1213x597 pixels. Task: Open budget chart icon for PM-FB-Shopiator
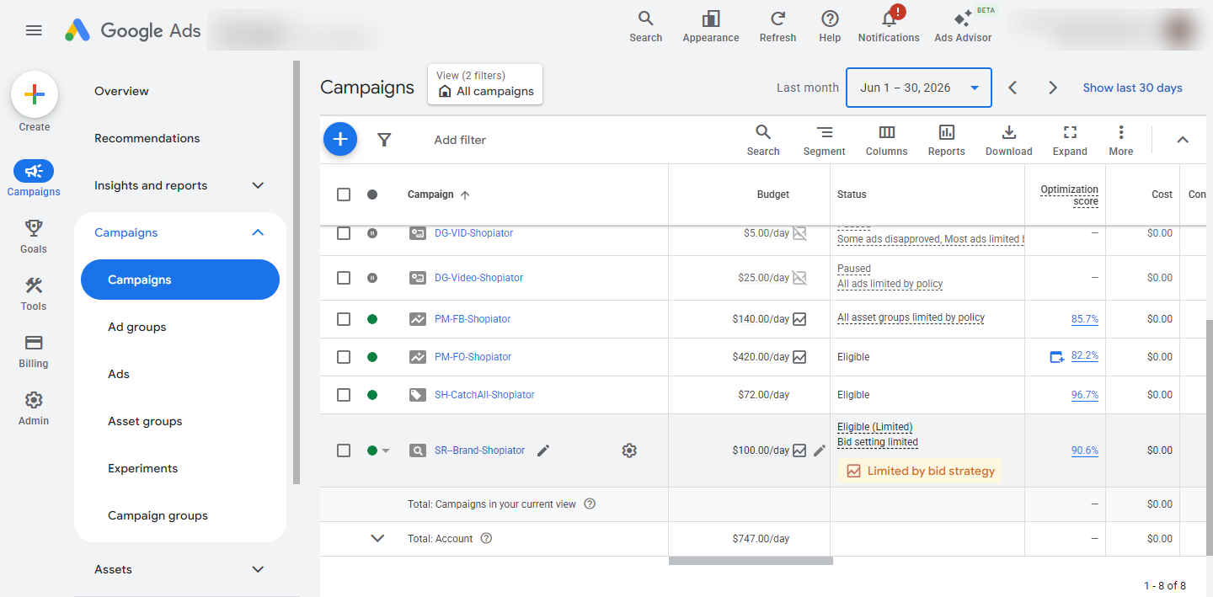click(x=799, y=319)
